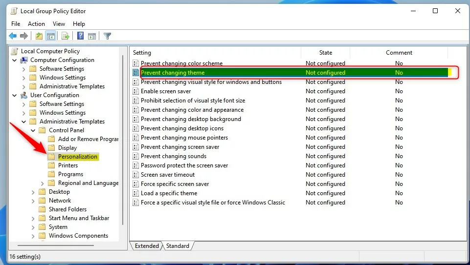
Task: Click the application icon in title bar
Action: (14, 11)
